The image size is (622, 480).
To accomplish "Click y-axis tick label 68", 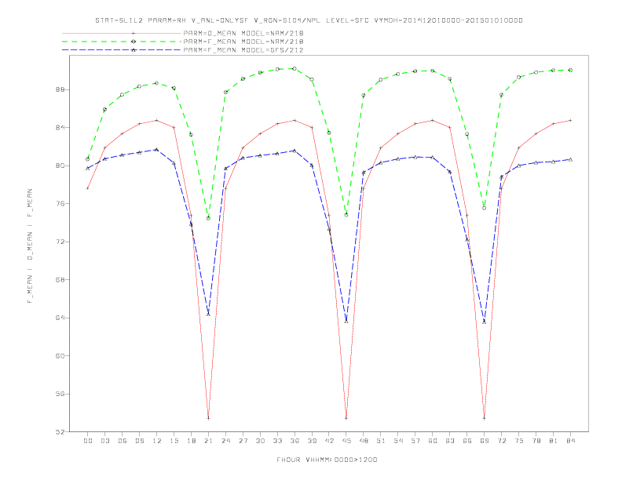I will click(x=61, y=279).
